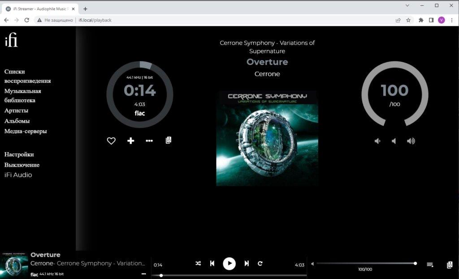
Task: Close the iFi Streamer tab
Action: coord(73,9)
